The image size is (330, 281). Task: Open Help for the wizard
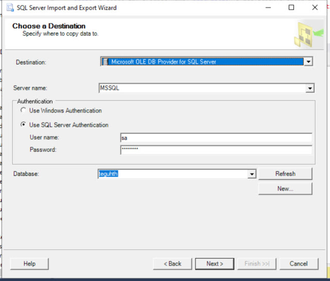click(x=29, y=264)
